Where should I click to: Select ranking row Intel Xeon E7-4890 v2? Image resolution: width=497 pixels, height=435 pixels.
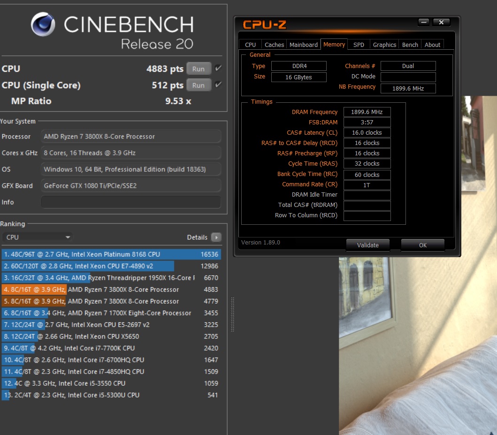111,266
